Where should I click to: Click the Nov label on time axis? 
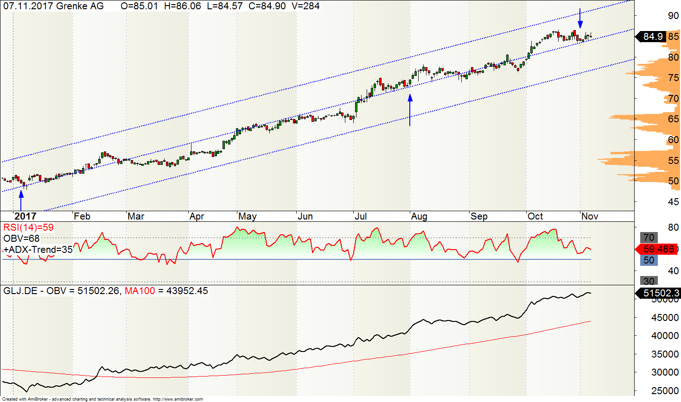(x=590, y=216)
